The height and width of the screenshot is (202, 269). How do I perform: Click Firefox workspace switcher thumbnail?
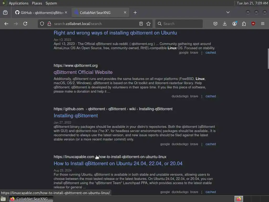point(239,199)
